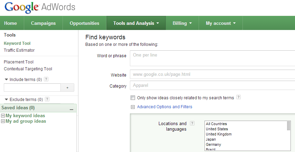Viewport: 295px width, 152px height.
Task: Open help icon next to Exclude terms
Action: pos(47,99)
